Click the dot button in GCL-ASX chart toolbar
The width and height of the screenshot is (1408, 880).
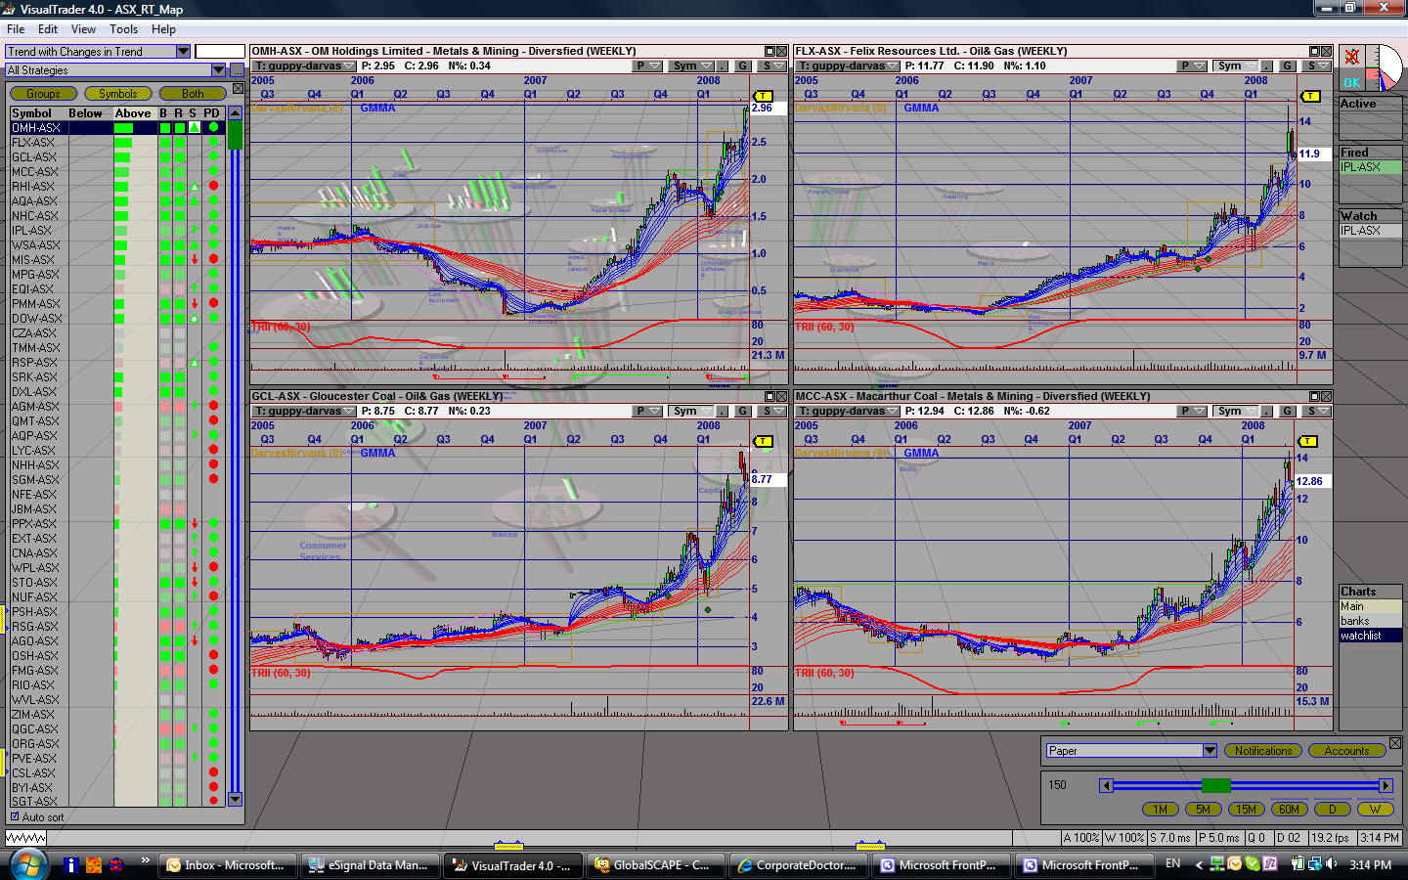(x=724, y=412)
